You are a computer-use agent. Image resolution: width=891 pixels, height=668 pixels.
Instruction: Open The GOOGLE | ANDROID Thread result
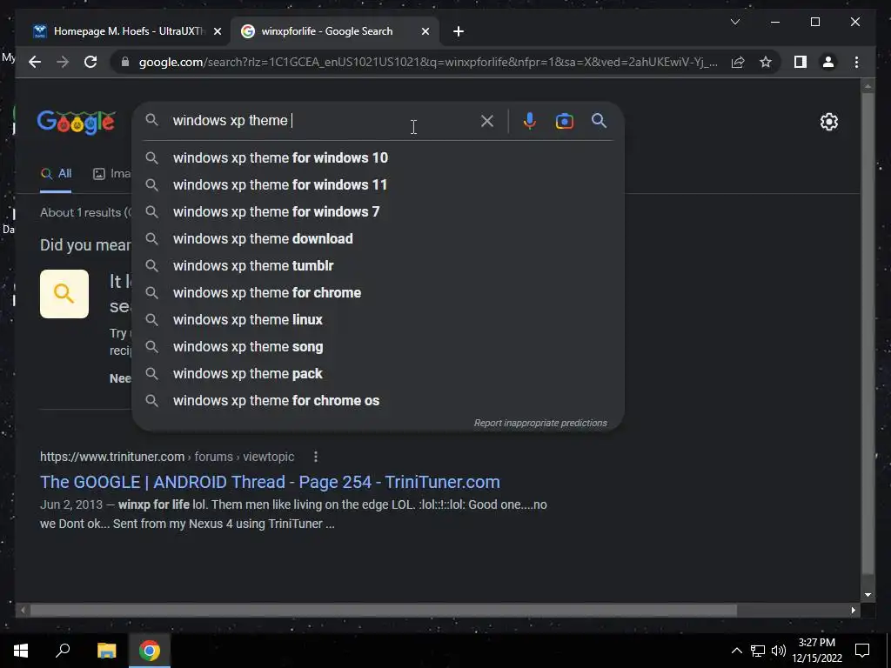270,482
